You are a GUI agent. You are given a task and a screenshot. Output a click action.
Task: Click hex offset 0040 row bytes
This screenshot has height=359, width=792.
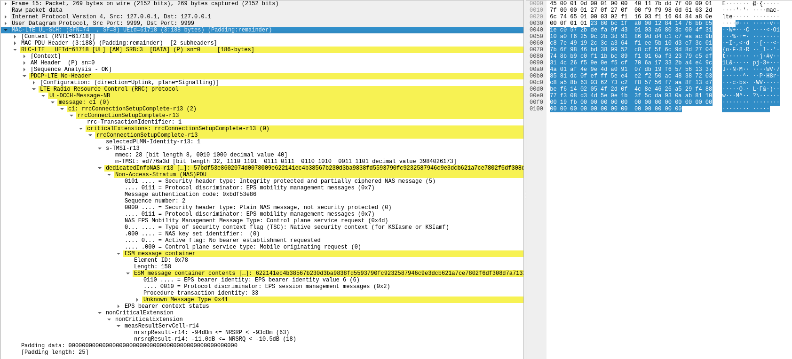631,30
